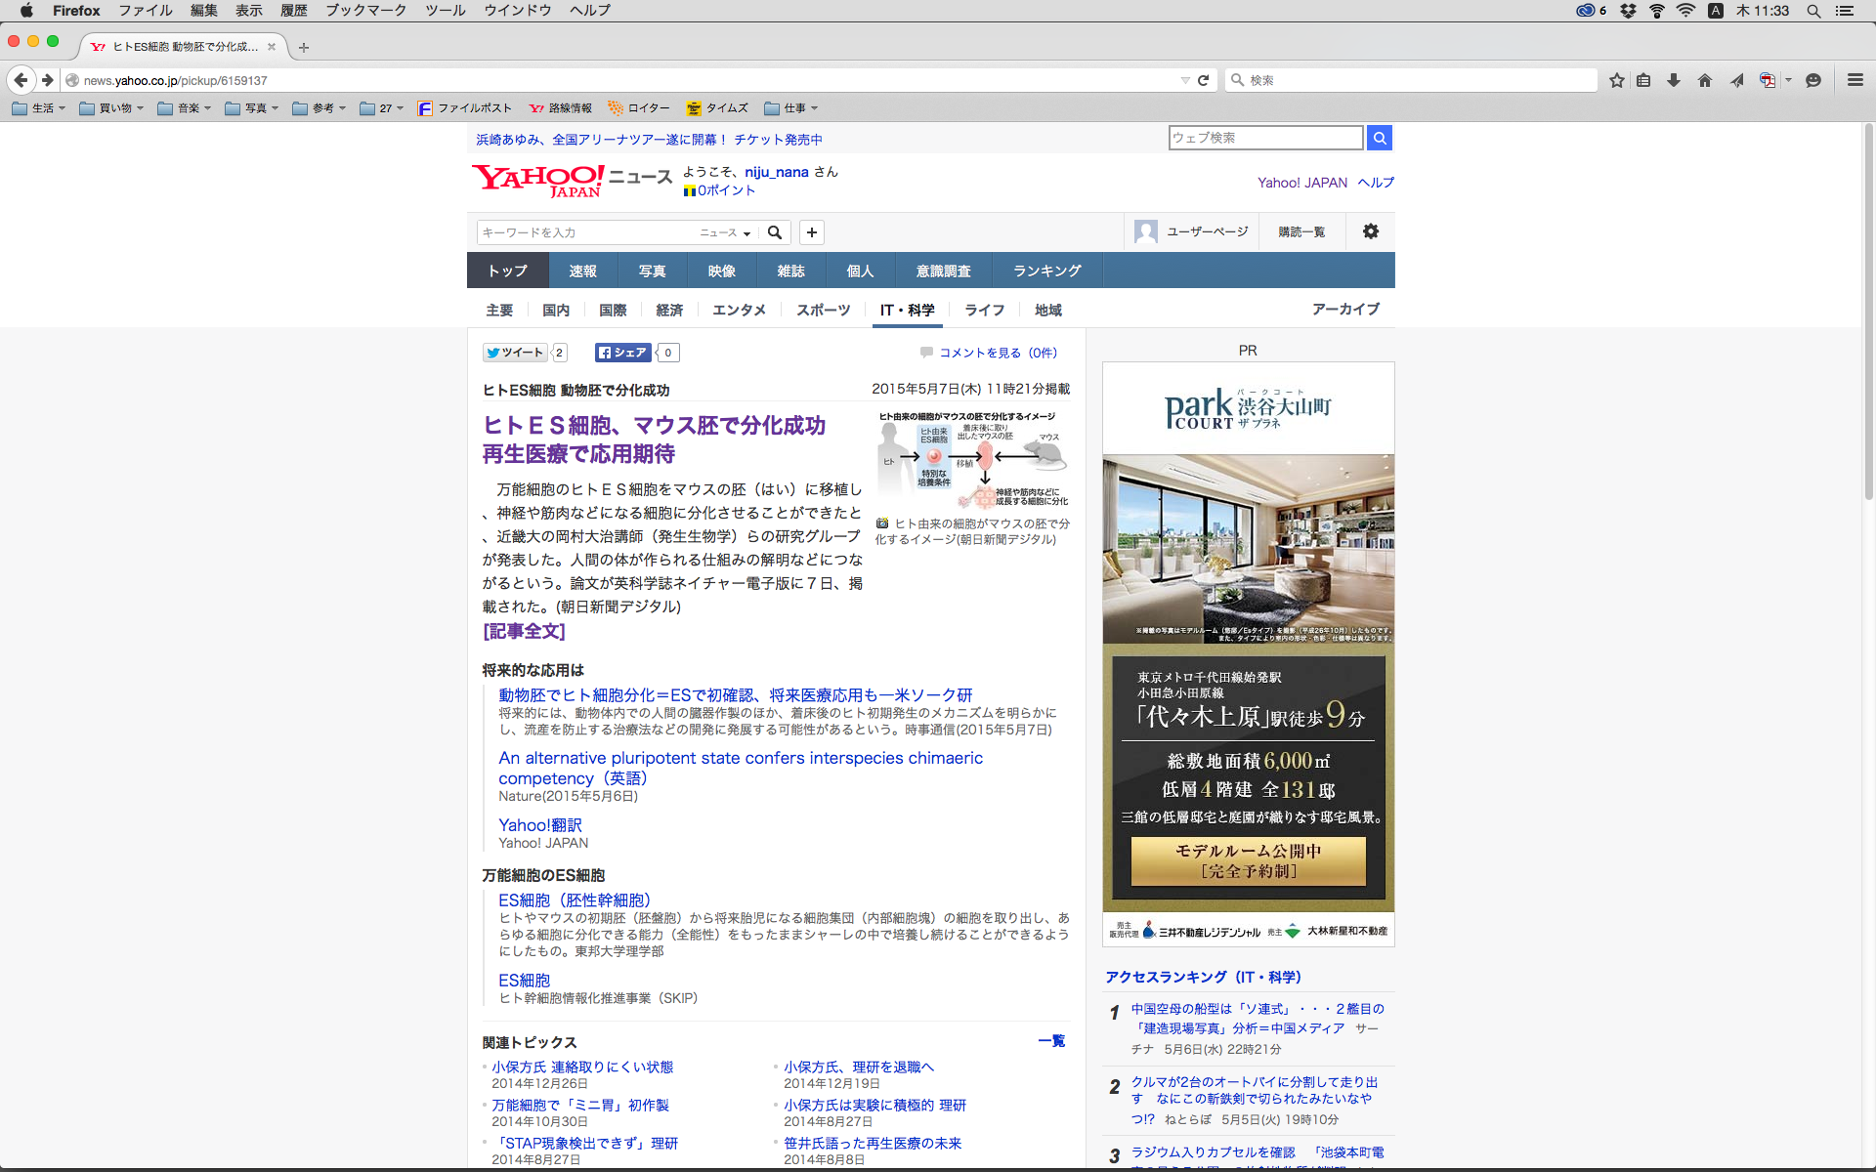Click the blue web search magnifier button
The height and width of the screenshot is (1172, 1876).
click(1380, 138)
